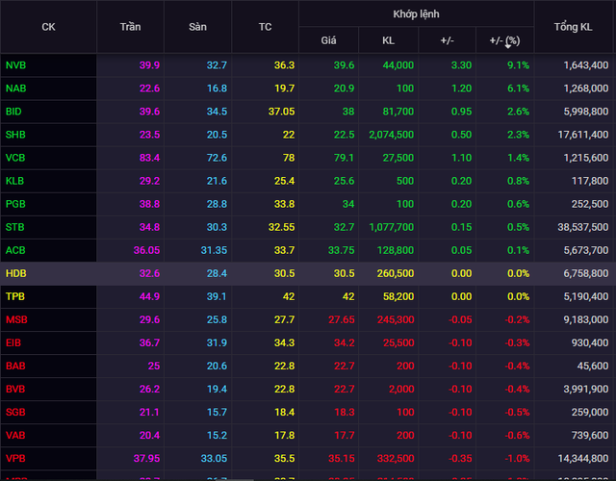Image resolution: width=616 pixels, height=481 pixels.
Task: Click the KL column header
Action: pos(388,40)
